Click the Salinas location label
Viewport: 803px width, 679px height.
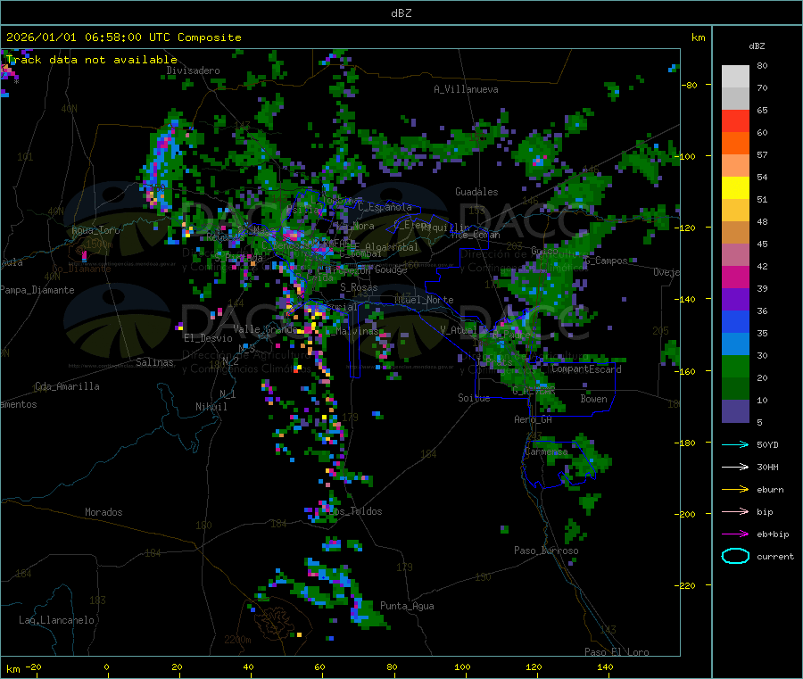point(154,362)
